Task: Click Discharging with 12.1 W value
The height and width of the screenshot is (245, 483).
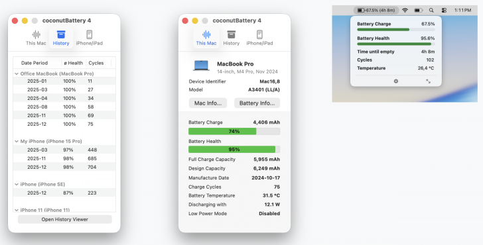Action: pyautogui.click(x=272, y=205)
